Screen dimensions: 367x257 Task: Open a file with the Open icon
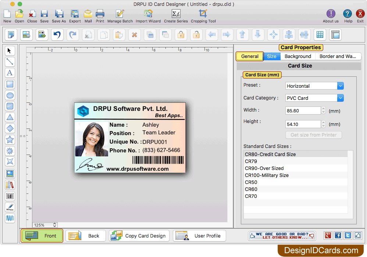pyautogui.click(x=19, y=16)
